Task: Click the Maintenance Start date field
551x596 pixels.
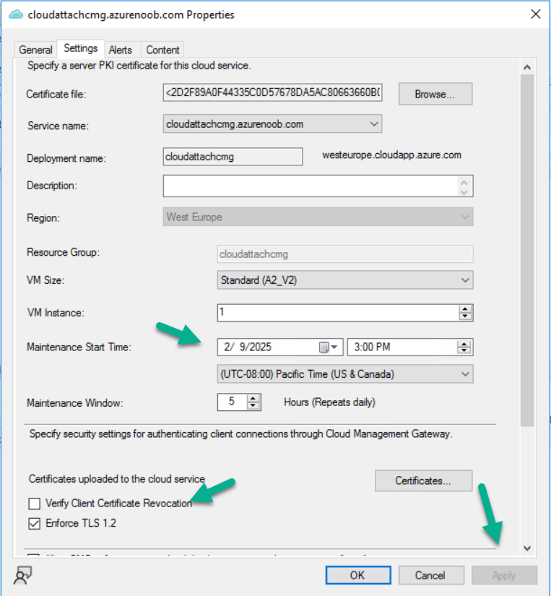Action: pos(280,347)
